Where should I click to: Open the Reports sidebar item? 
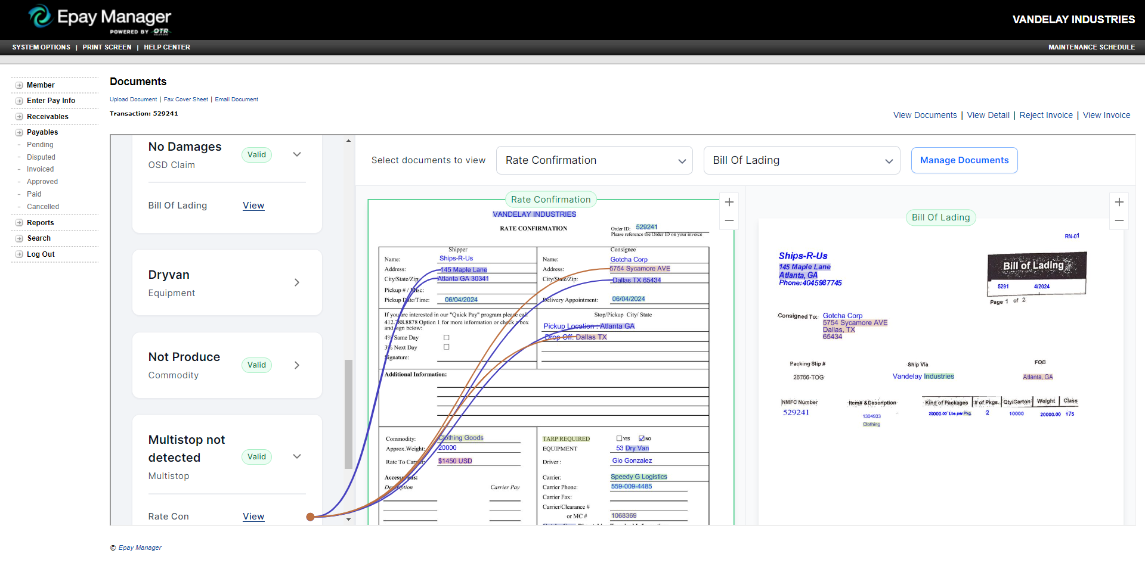pos(41,223)
